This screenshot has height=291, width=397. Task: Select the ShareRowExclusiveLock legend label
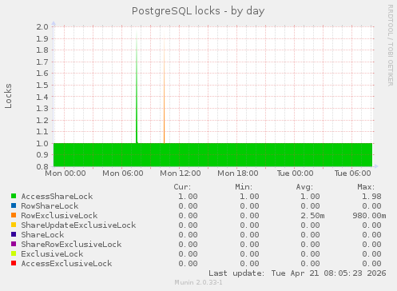[x=71, y=245]
